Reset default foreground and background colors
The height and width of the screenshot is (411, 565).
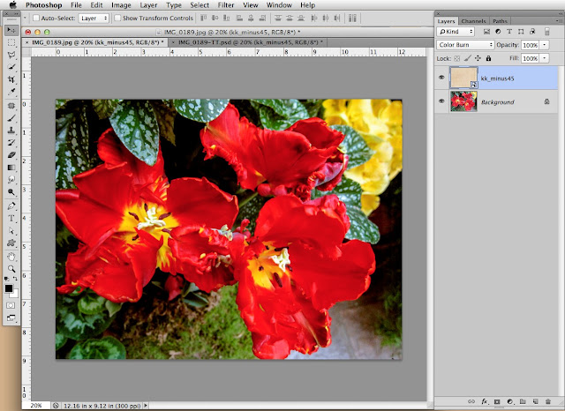[x=6, y=279]
